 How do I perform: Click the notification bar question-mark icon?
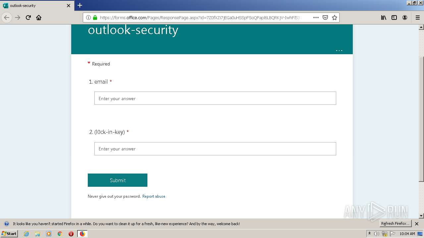point(6,224)
